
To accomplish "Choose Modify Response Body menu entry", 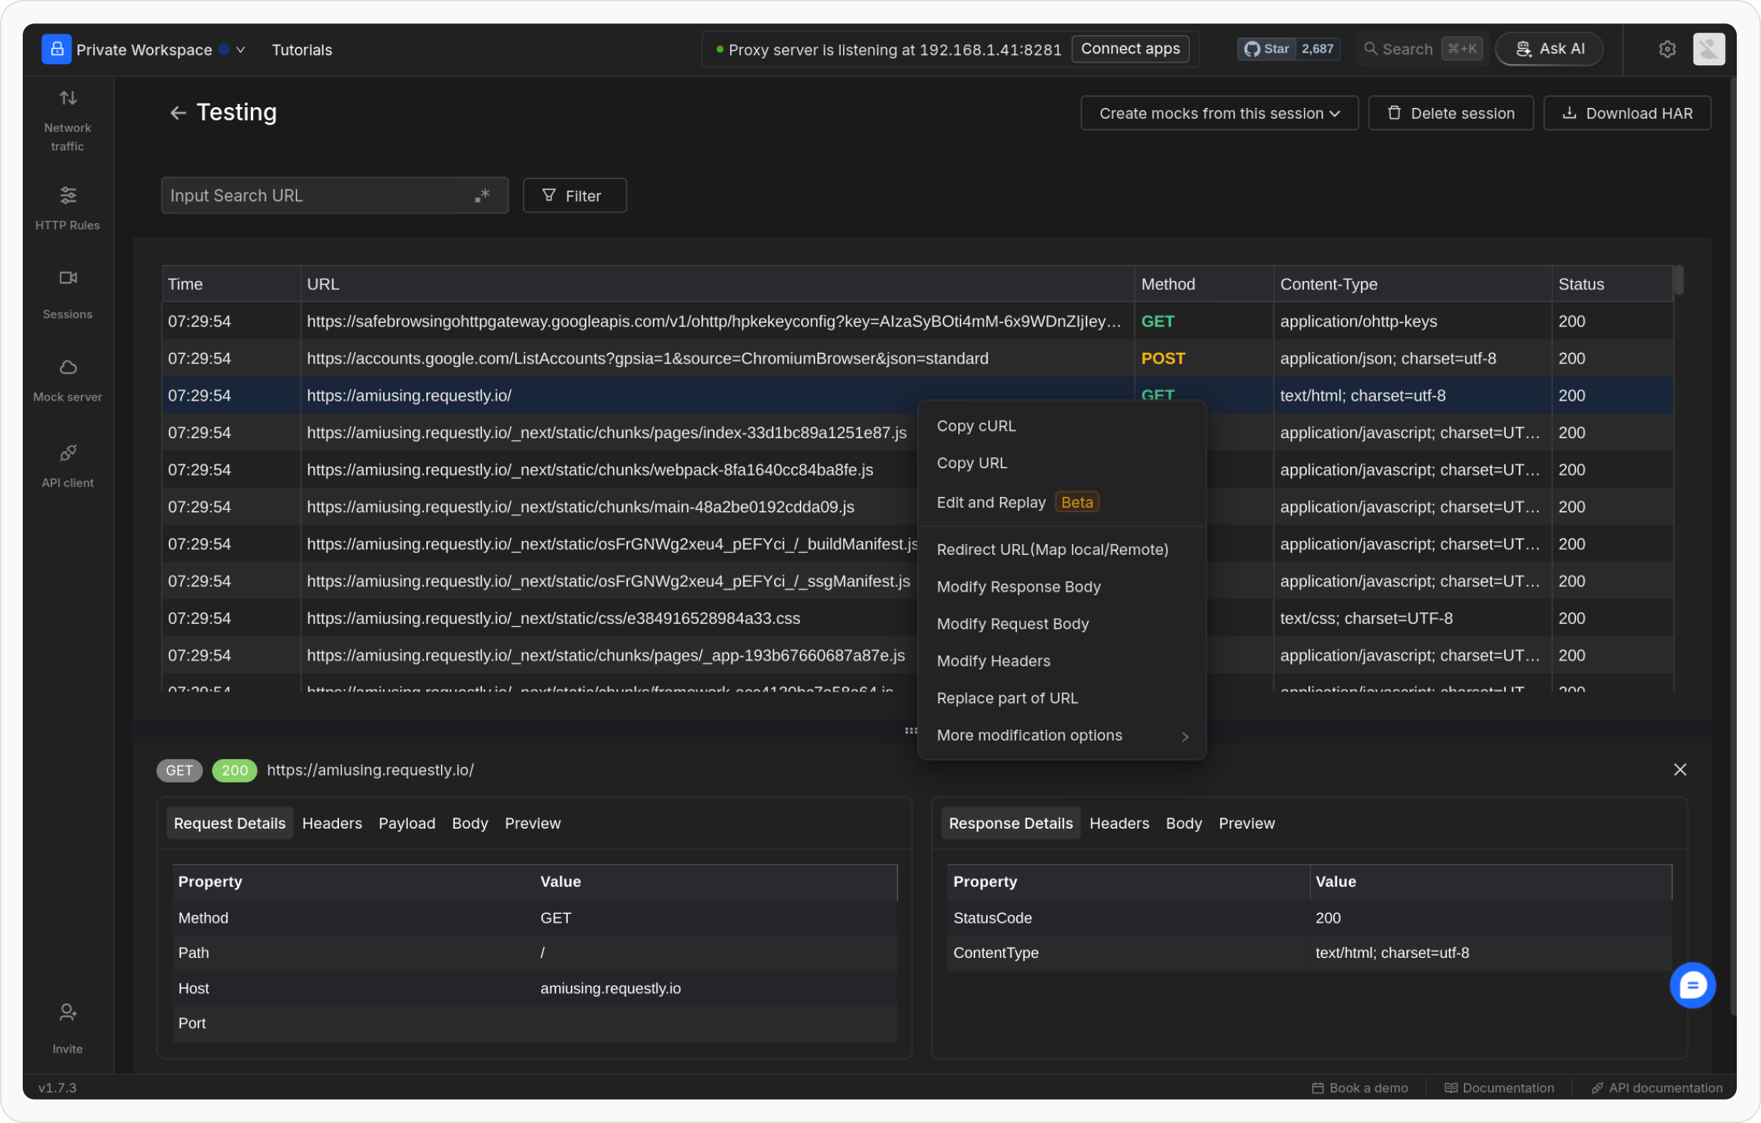I will point(1018,587).
